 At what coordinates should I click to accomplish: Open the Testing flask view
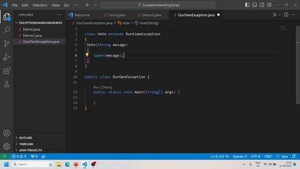click(x=7, y=84)
